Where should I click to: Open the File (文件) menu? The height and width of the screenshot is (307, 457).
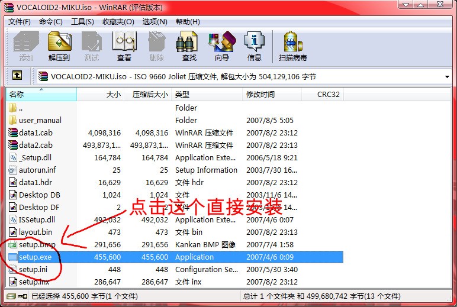19,22
